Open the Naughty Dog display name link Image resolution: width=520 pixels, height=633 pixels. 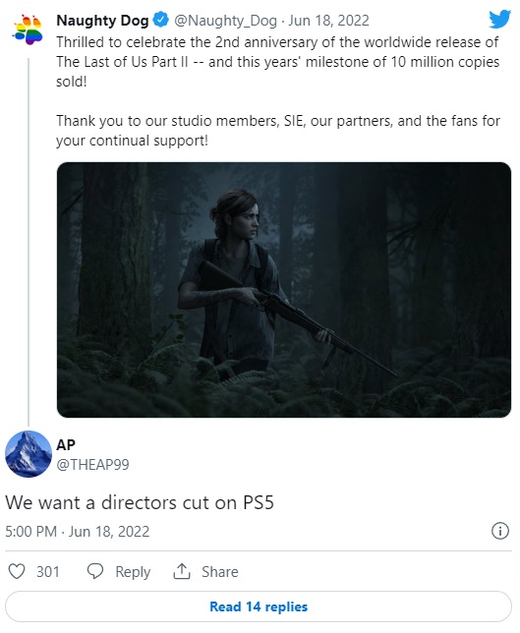pyautogui.click(x=102, y=21)
